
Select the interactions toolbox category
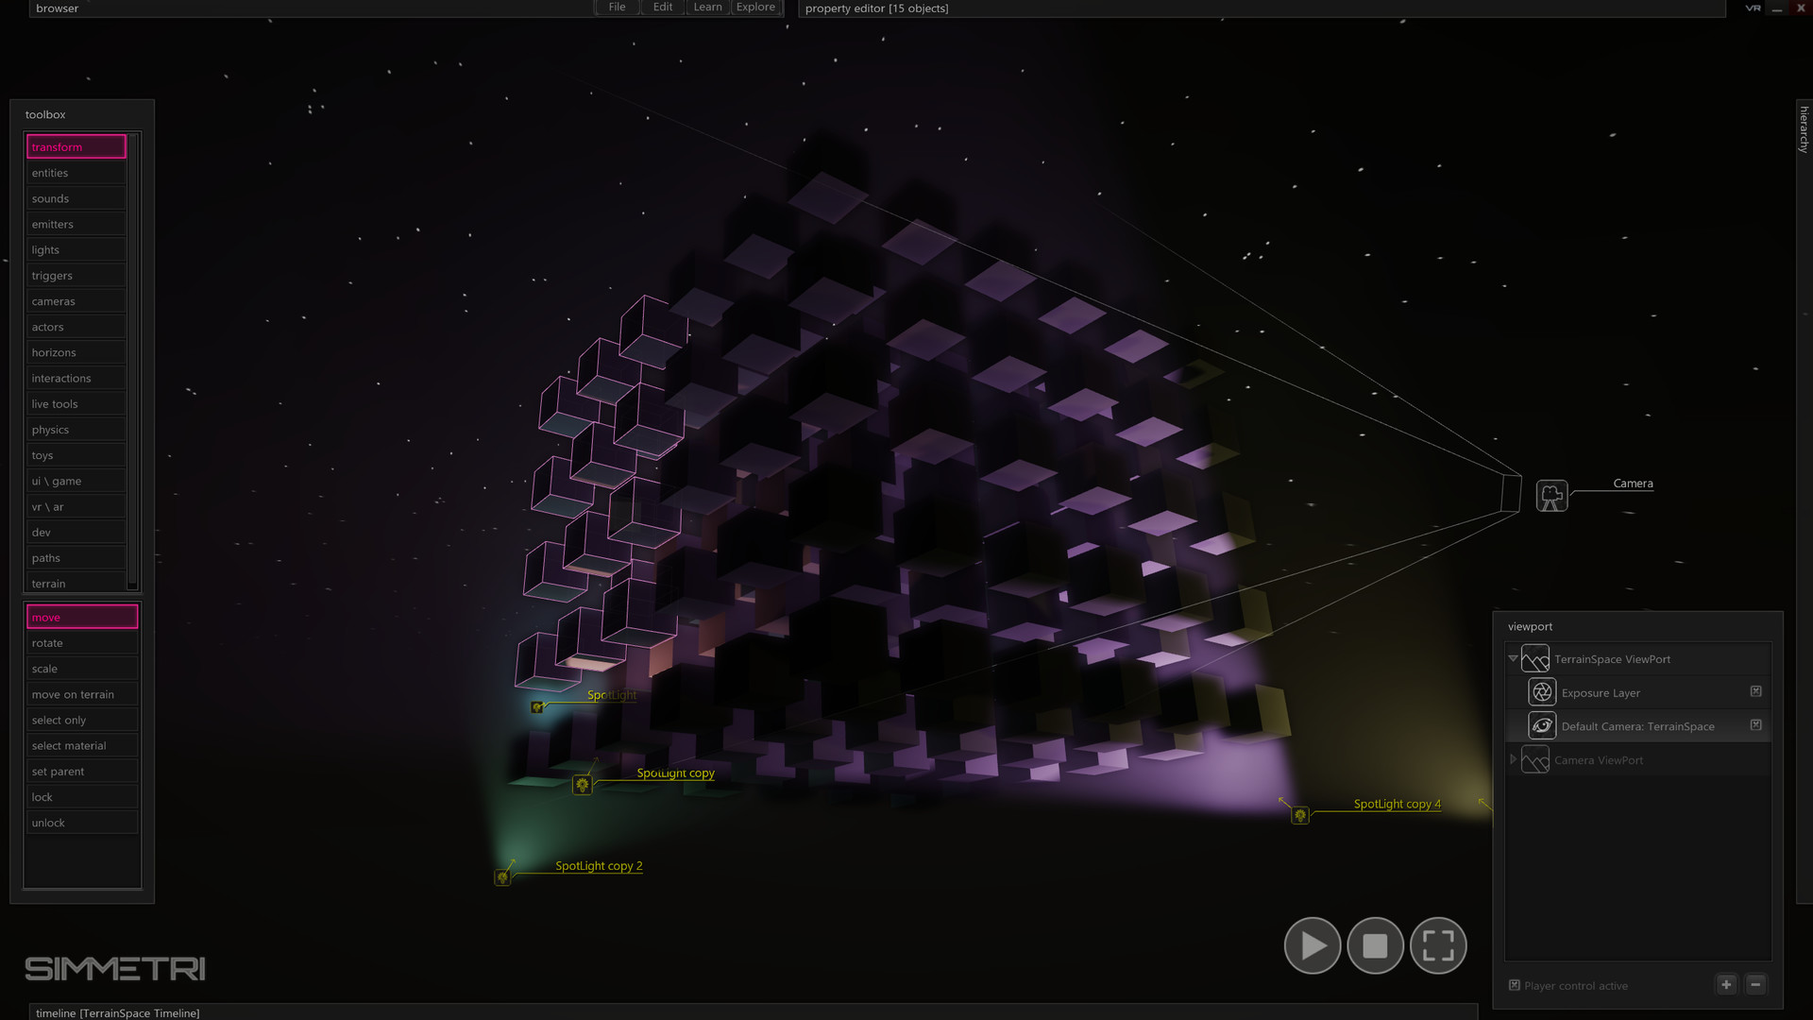pos(76,378)
